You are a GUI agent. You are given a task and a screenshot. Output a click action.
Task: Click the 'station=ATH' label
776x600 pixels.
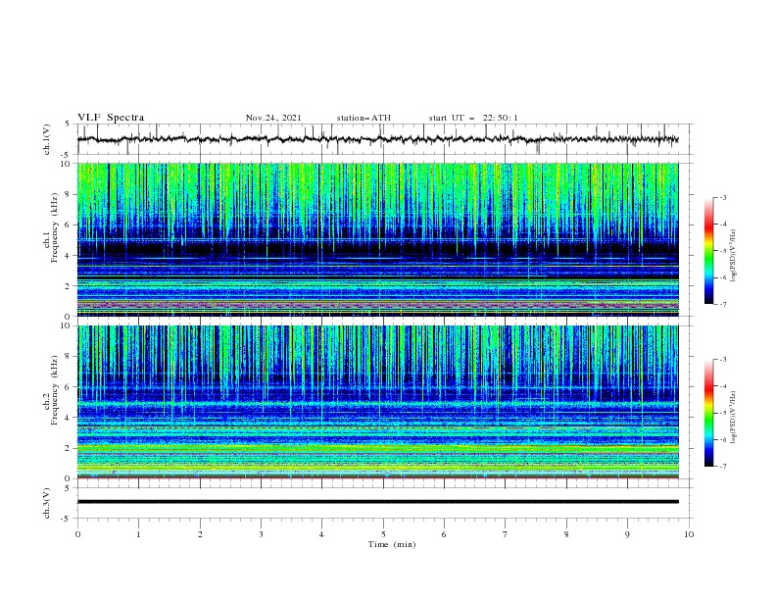364,118
